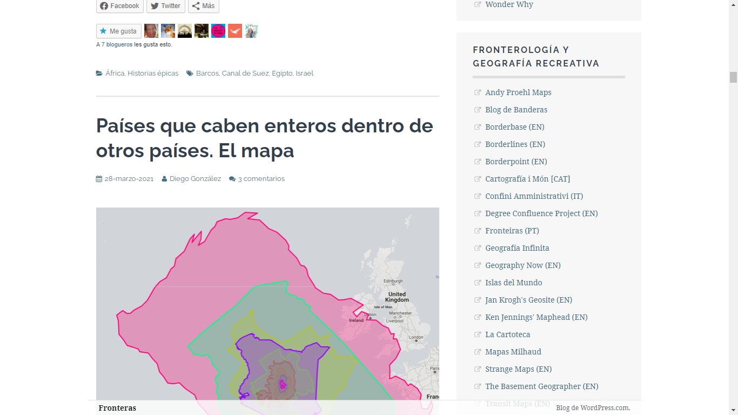
Task: Open the smiling man's face avatar
Action: [x=151, y=31]
